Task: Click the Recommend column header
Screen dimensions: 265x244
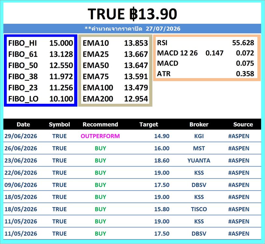Action: (x=100, y=125)
